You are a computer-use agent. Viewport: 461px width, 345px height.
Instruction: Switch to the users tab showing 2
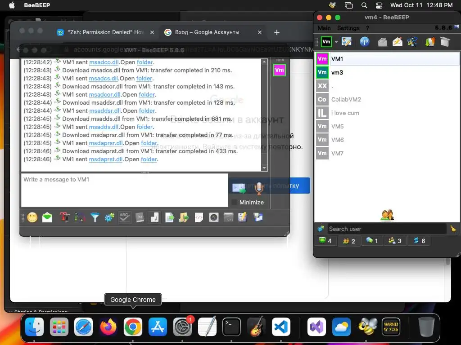[349, 241]
